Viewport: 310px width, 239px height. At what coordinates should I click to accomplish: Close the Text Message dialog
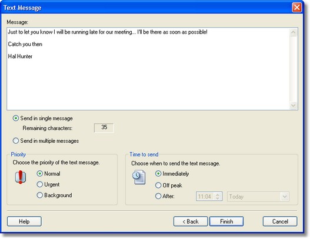pyautogui.click(x=296, y=8)
